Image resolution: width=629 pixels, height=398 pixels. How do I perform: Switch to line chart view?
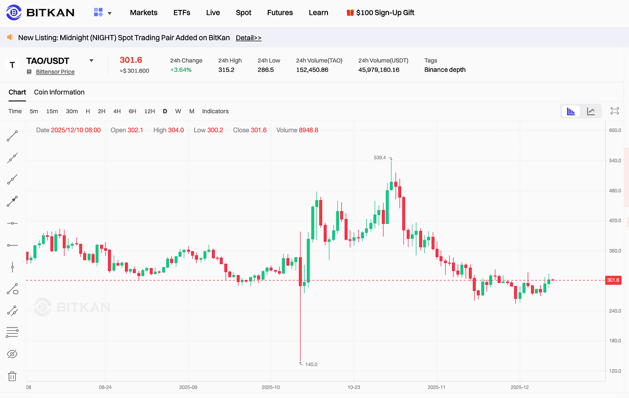tap(591, 111)
